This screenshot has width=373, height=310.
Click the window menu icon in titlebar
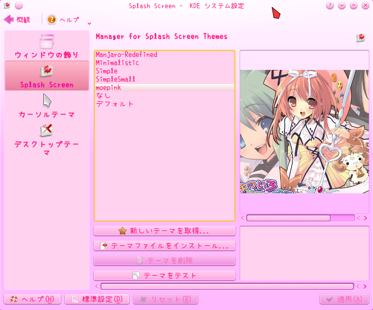point(7,5)
